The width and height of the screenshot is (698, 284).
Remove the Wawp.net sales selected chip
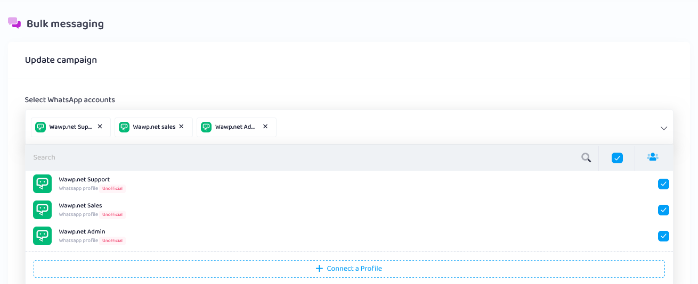click(x=181, y=127)
